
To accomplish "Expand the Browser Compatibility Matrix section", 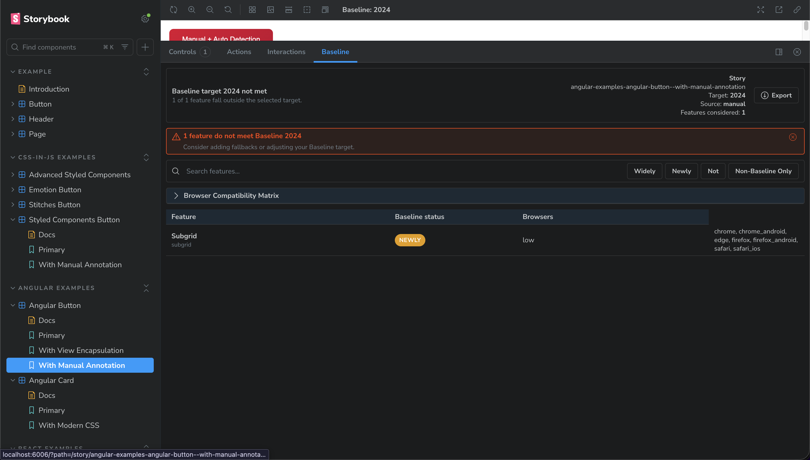I will click(x=176, y=195).
